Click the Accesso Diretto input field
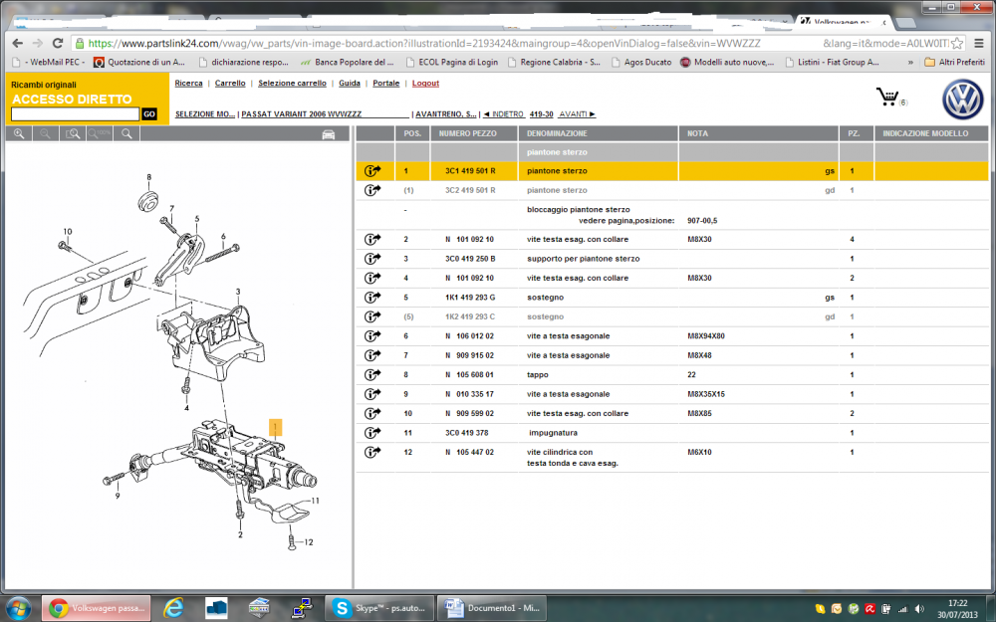 (x=74, y=114)
